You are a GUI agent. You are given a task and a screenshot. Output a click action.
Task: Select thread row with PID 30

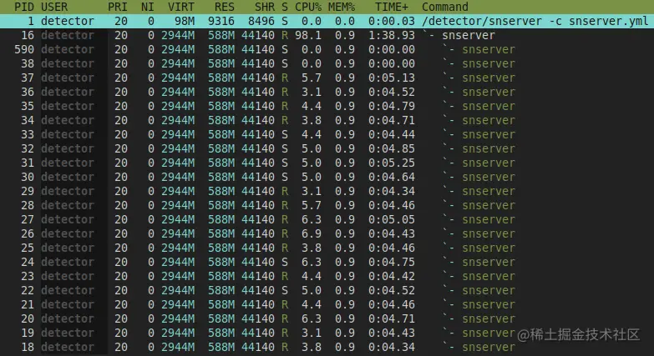click(327, 177)
